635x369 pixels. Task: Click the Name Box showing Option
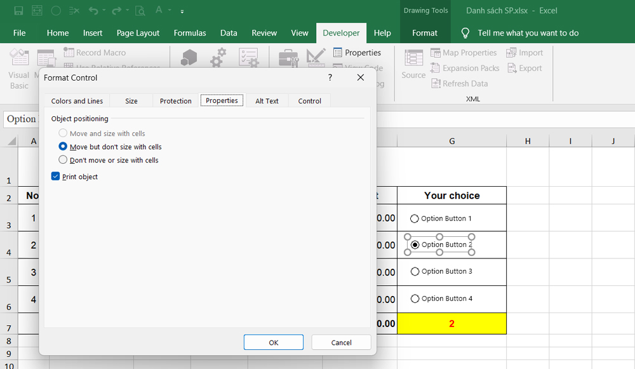pos(22,119)
